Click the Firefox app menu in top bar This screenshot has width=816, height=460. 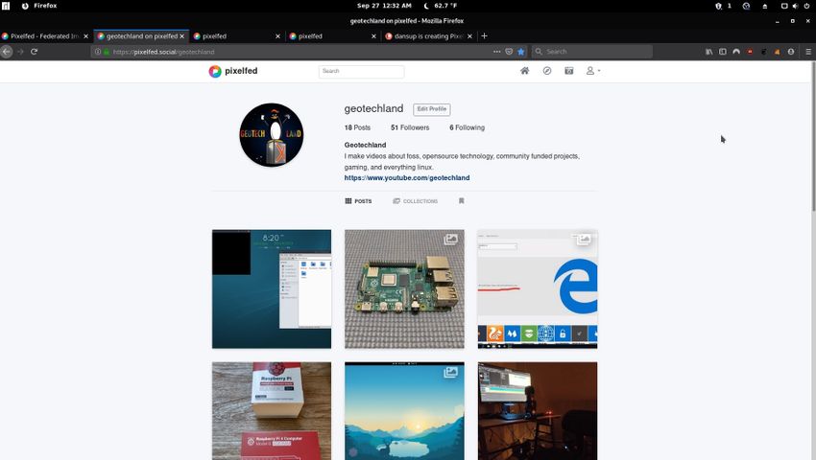tap(39, 6)
